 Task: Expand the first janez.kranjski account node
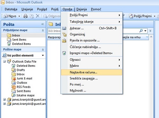pyautogui.click(x=4, y=99)
